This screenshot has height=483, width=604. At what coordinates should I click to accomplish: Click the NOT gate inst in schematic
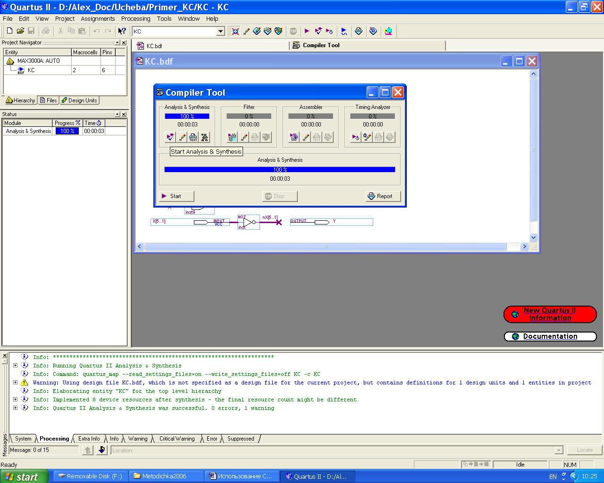point(249,222)
